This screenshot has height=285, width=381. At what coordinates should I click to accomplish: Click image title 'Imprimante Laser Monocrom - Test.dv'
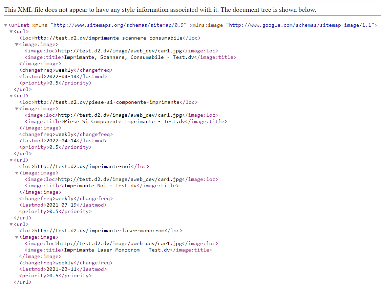tap(117, 250)
